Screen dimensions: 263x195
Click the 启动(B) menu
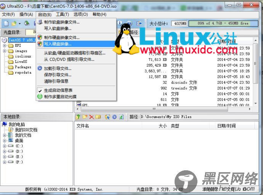(45, 14)
